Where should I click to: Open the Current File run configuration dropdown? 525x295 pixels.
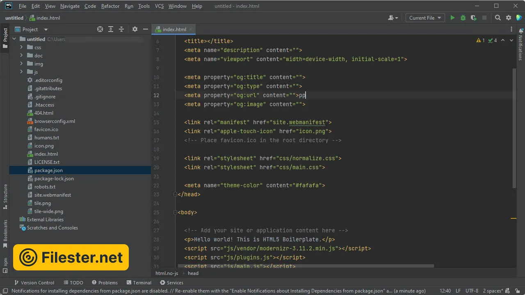[425, 18]
